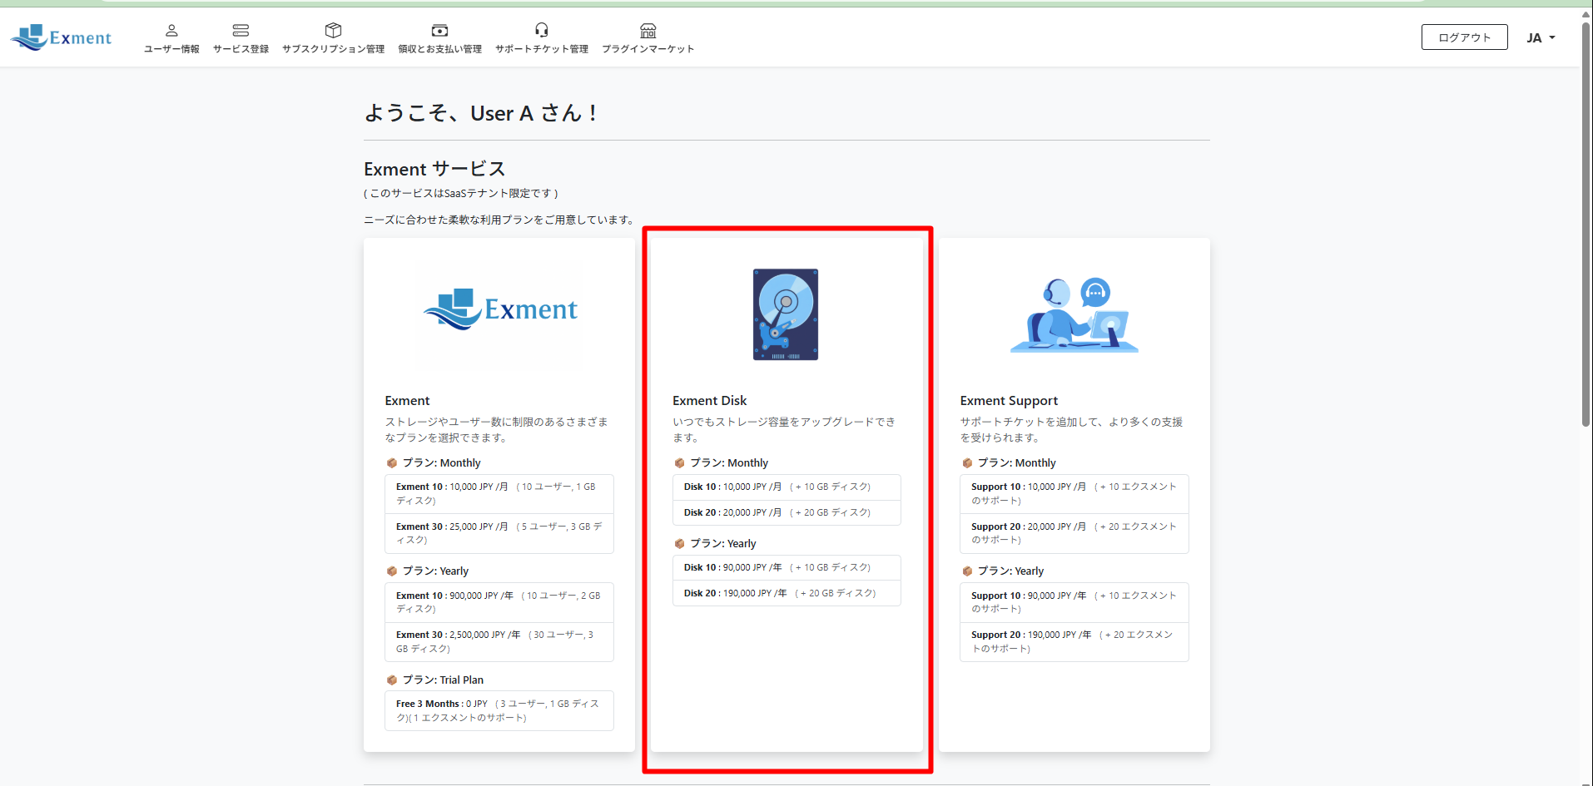1593x786 pixels.
Task: Click package icon beside Support Monthly plan
Action: coord(967,463)
